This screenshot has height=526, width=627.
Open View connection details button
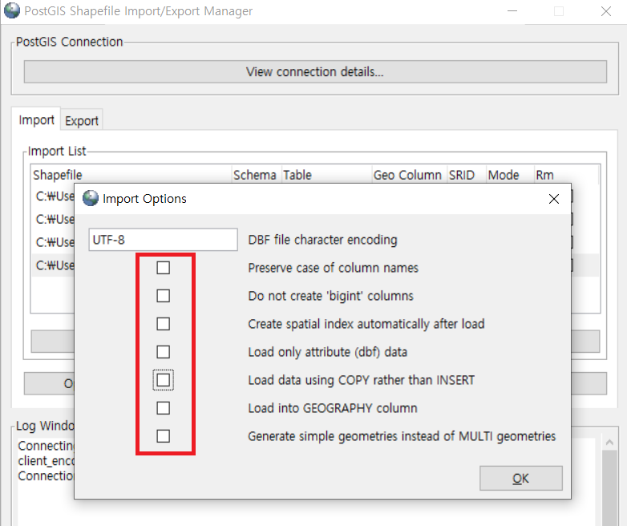[x=315, y=72]
